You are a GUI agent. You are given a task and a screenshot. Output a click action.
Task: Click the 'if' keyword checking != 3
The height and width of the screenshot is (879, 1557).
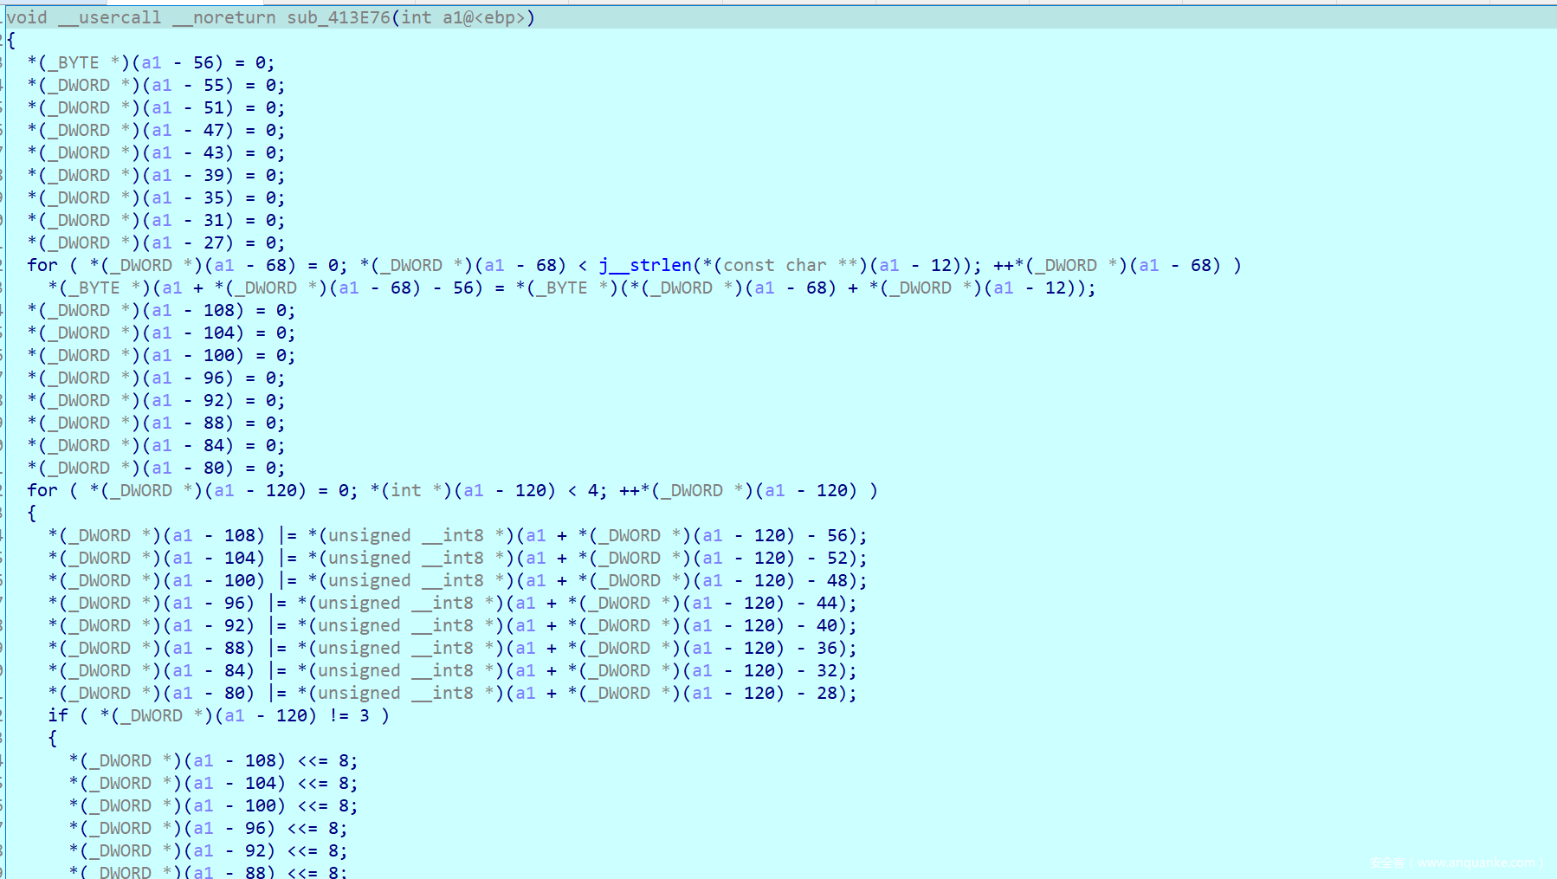(x=58, y=715)
